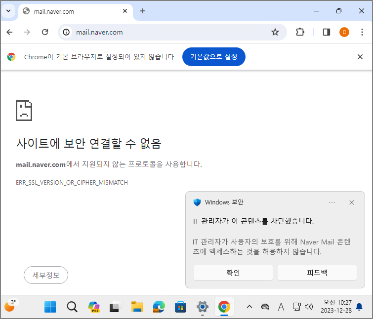The image size is (373, 319).
Task: Open the Chrome profile avatar C
Action: (344, 32)
